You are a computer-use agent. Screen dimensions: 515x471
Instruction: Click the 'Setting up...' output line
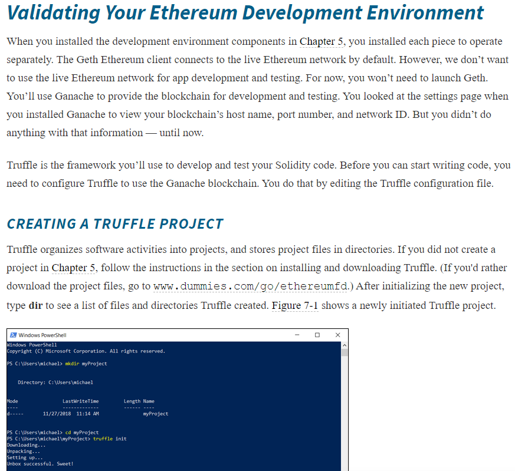(x=25, y=458)
